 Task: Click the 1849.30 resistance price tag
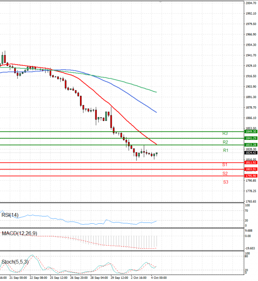tap(251, 132)
